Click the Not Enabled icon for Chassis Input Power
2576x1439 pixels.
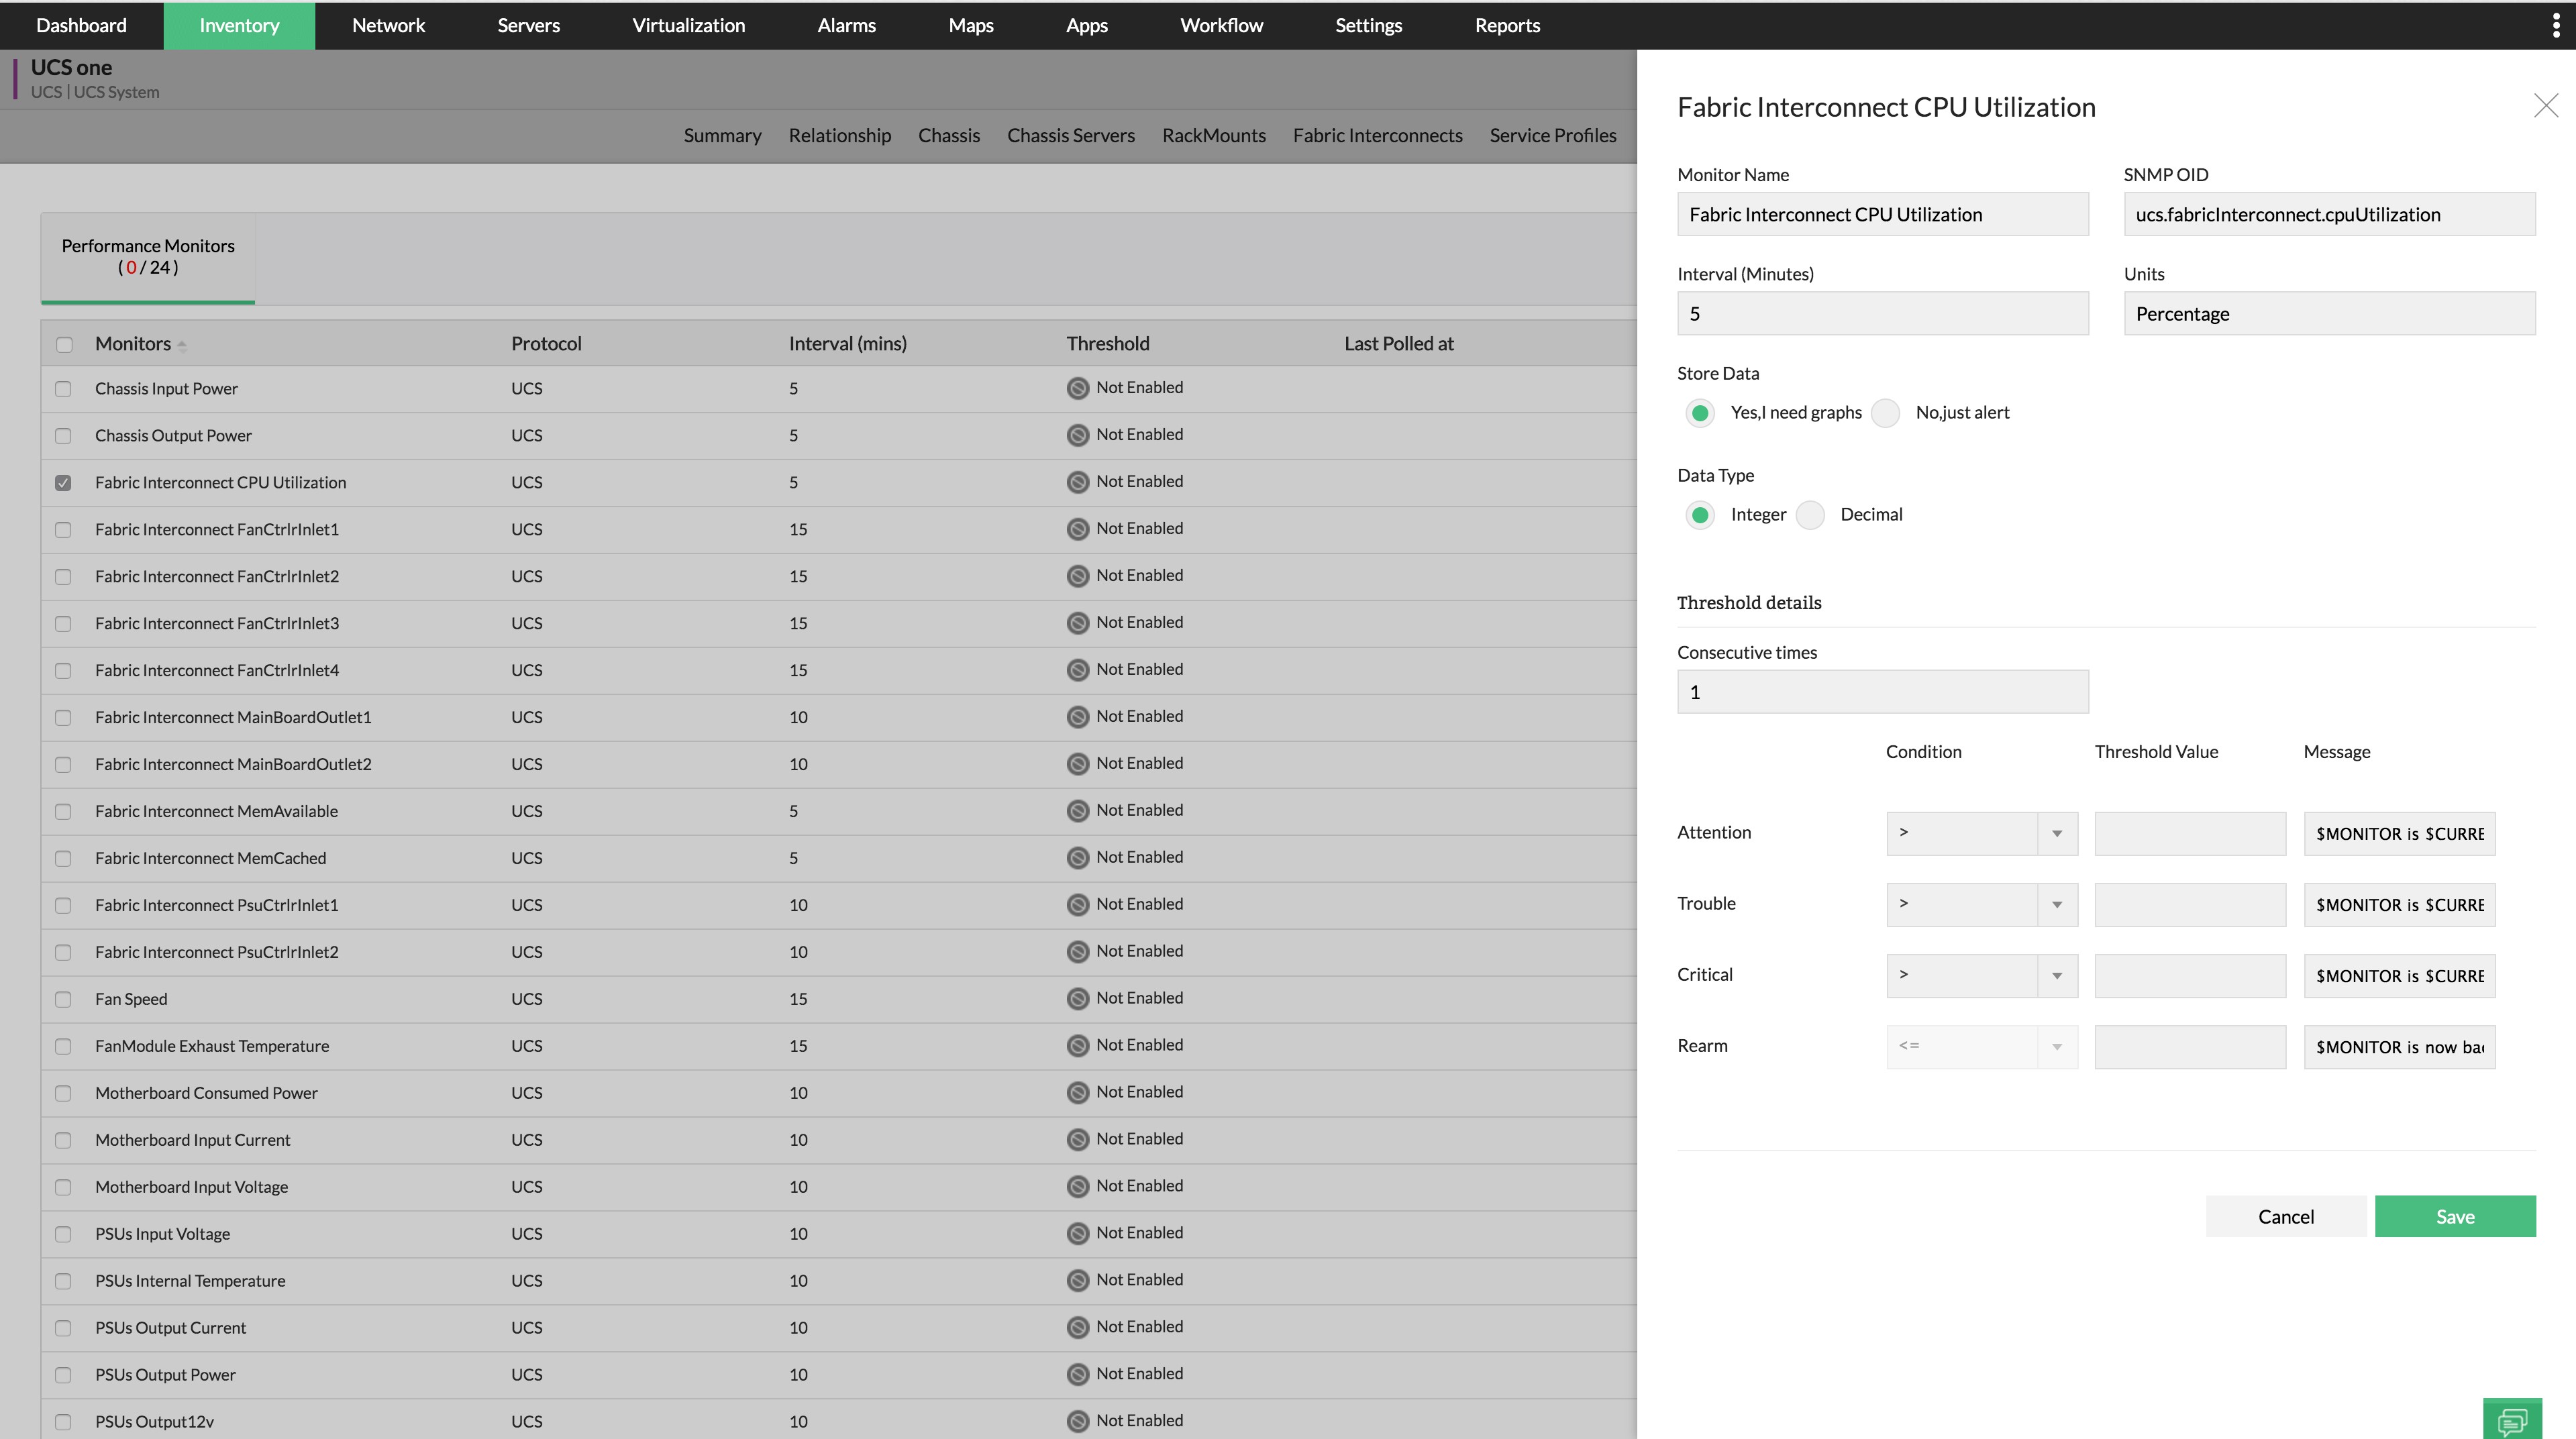(1077, 388)
